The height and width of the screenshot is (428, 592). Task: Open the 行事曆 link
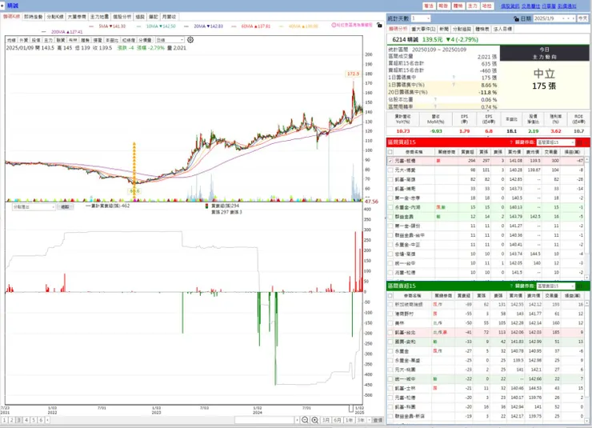pyautogui.click(x=549, y=6)
